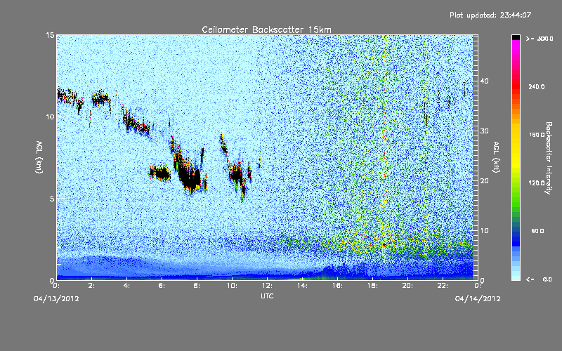Click the '5' km tick on left axis
This screenshot has width=562, height=351.
point(52,199)
